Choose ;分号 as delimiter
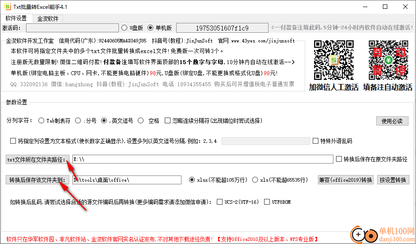416x244 pixels. (86, 121)
